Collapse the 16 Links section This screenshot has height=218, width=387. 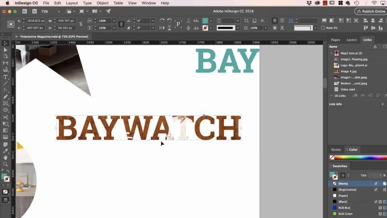[331, 95]
